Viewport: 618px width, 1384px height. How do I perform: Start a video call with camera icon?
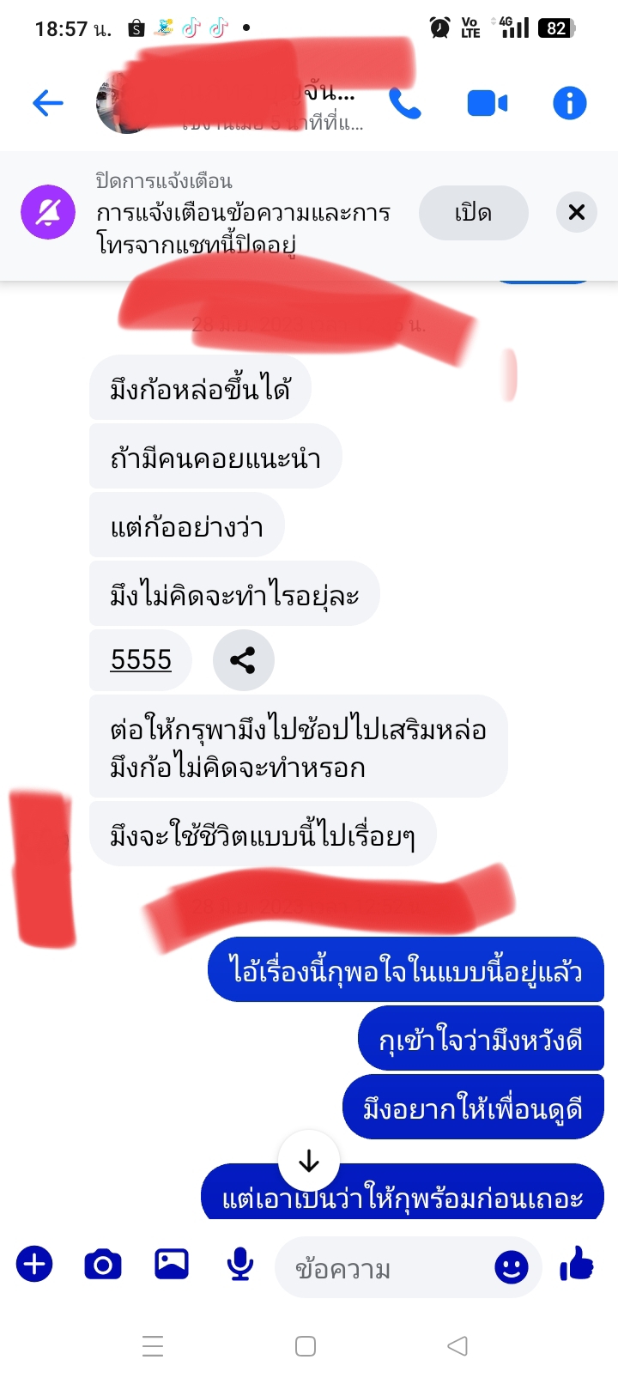point(487,104)
